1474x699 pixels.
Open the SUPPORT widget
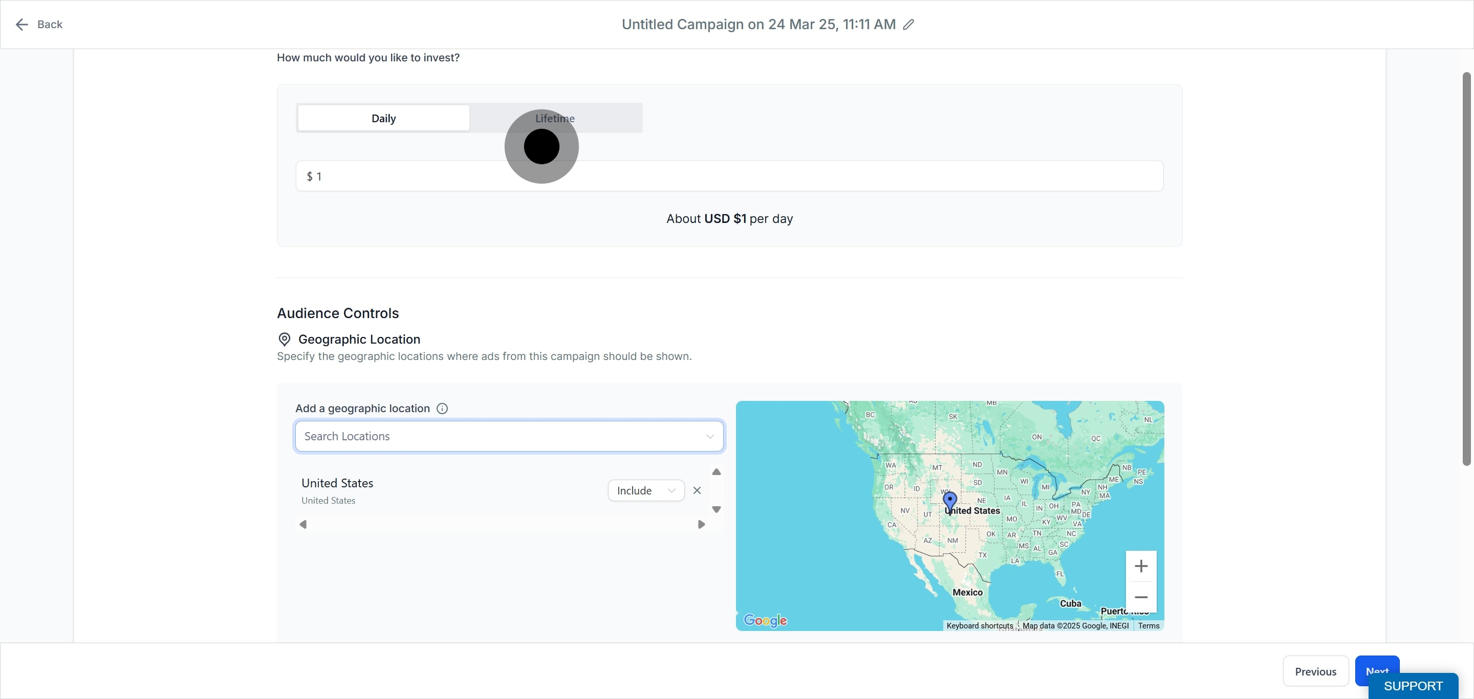[1413, 686]
